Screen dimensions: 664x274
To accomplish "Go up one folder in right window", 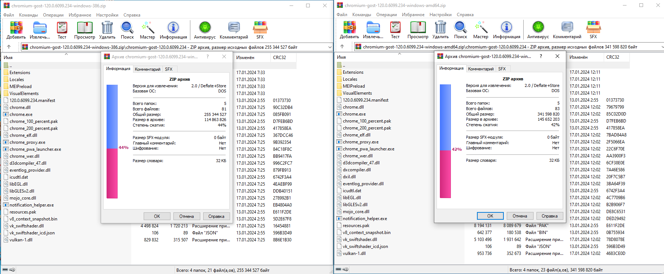I will (342, 47).
